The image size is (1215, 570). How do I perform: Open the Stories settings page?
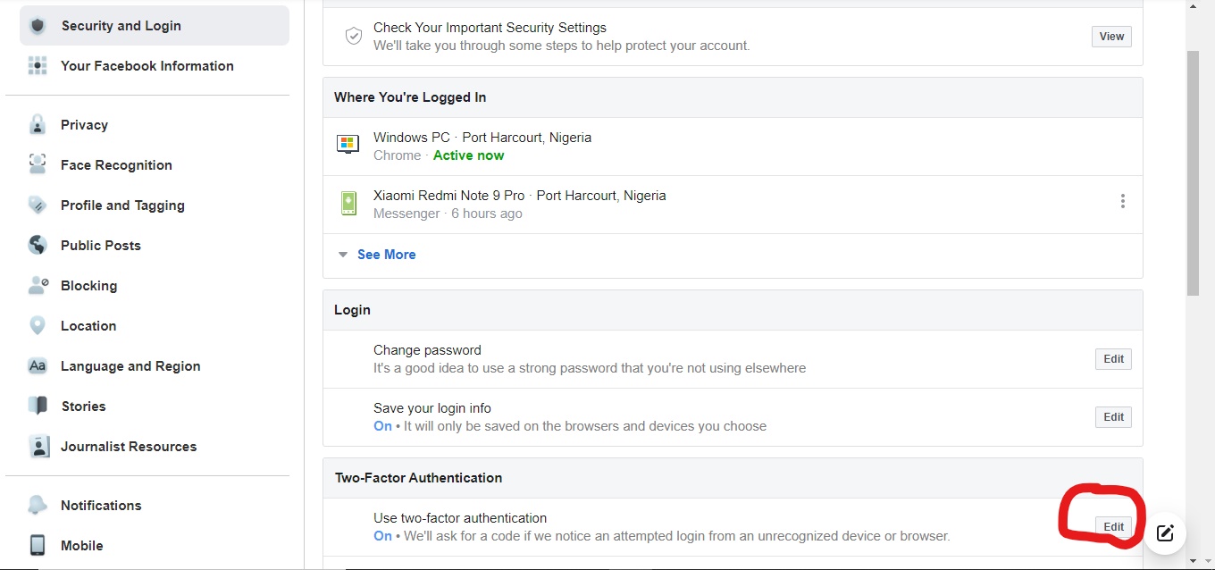point(83,407)
